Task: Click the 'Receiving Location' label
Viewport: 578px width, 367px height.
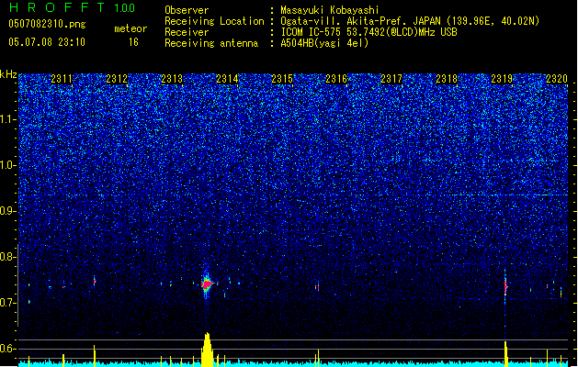Action: tap(214, 21)
